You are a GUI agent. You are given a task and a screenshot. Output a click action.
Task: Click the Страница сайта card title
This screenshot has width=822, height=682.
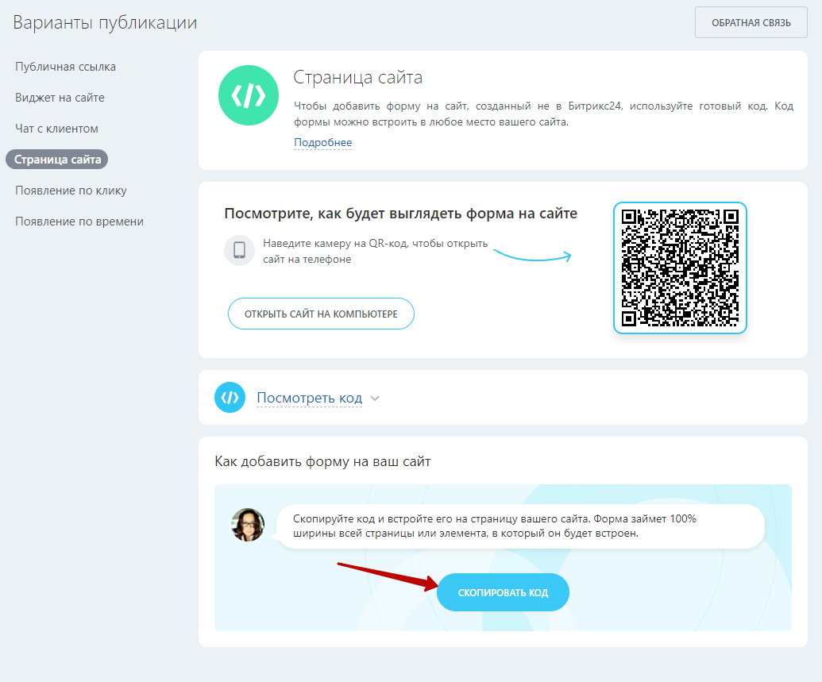[x=357, y=77]
